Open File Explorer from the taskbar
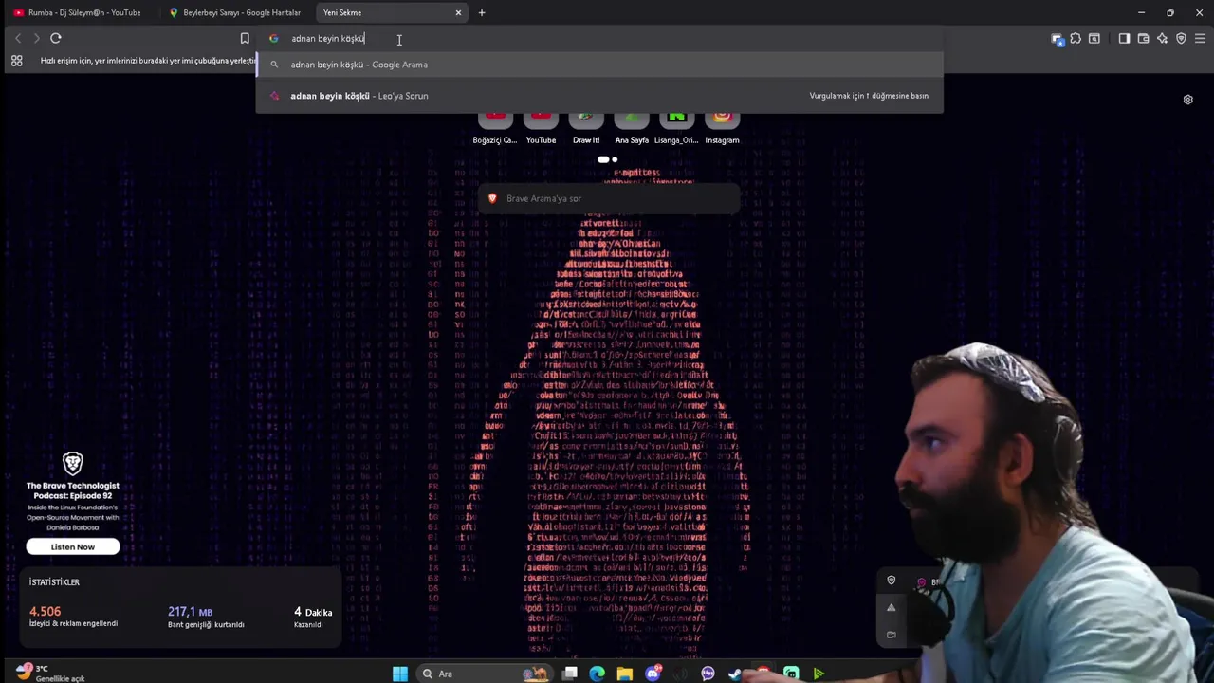1214x683 pixels. 624,674
